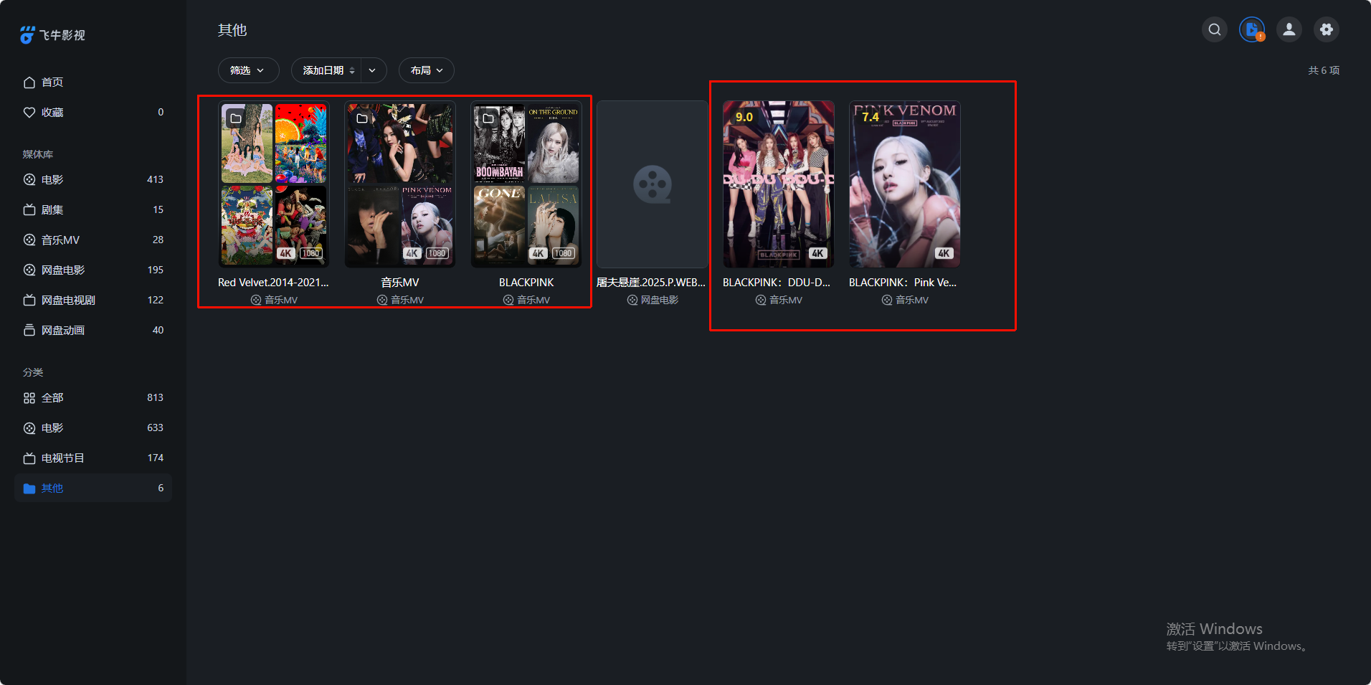
Task: Click the film reel placeholder on 屠夫悬崖 card
Action: coord(653,184)
